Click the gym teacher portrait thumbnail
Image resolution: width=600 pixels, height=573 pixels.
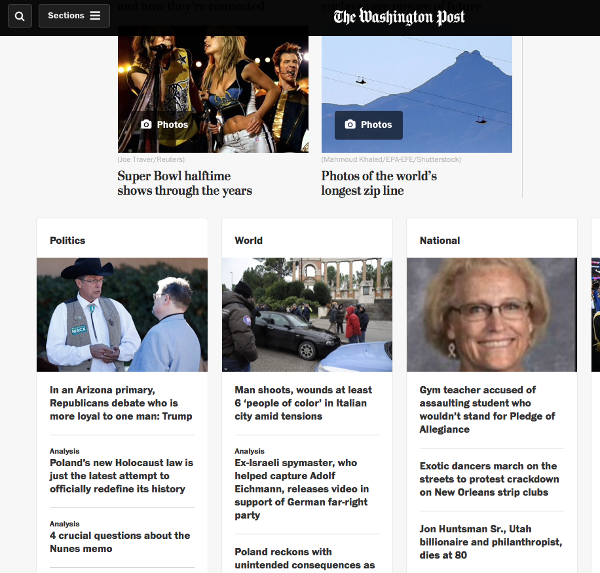(492, 315)
